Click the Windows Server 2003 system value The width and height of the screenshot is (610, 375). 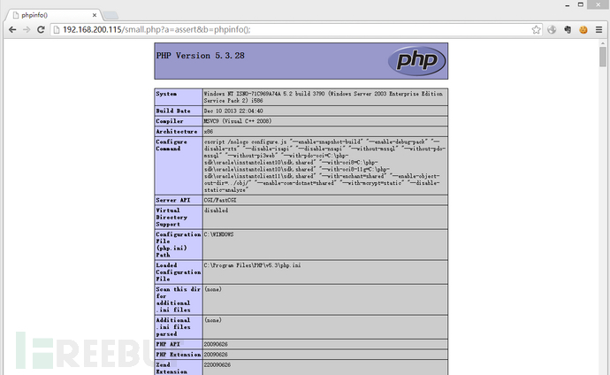coord(323,97)
